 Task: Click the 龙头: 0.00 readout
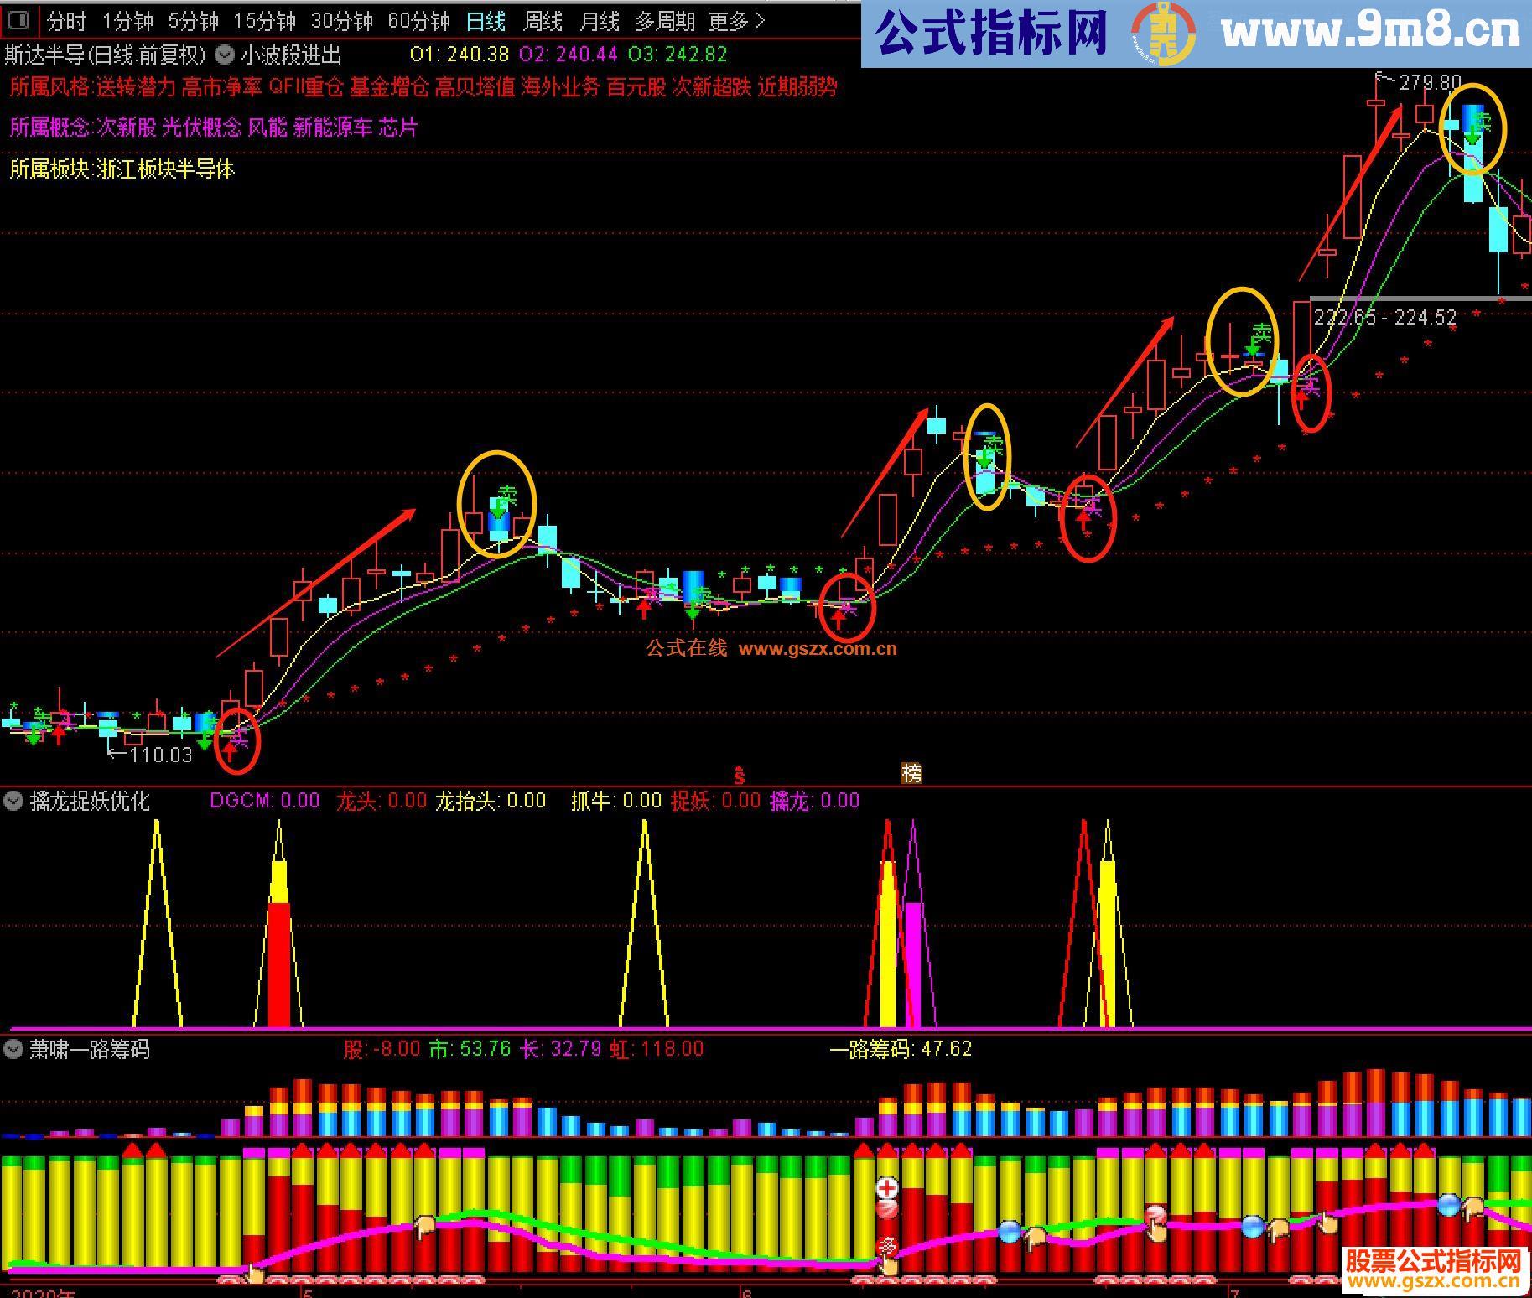click(382, 801)
